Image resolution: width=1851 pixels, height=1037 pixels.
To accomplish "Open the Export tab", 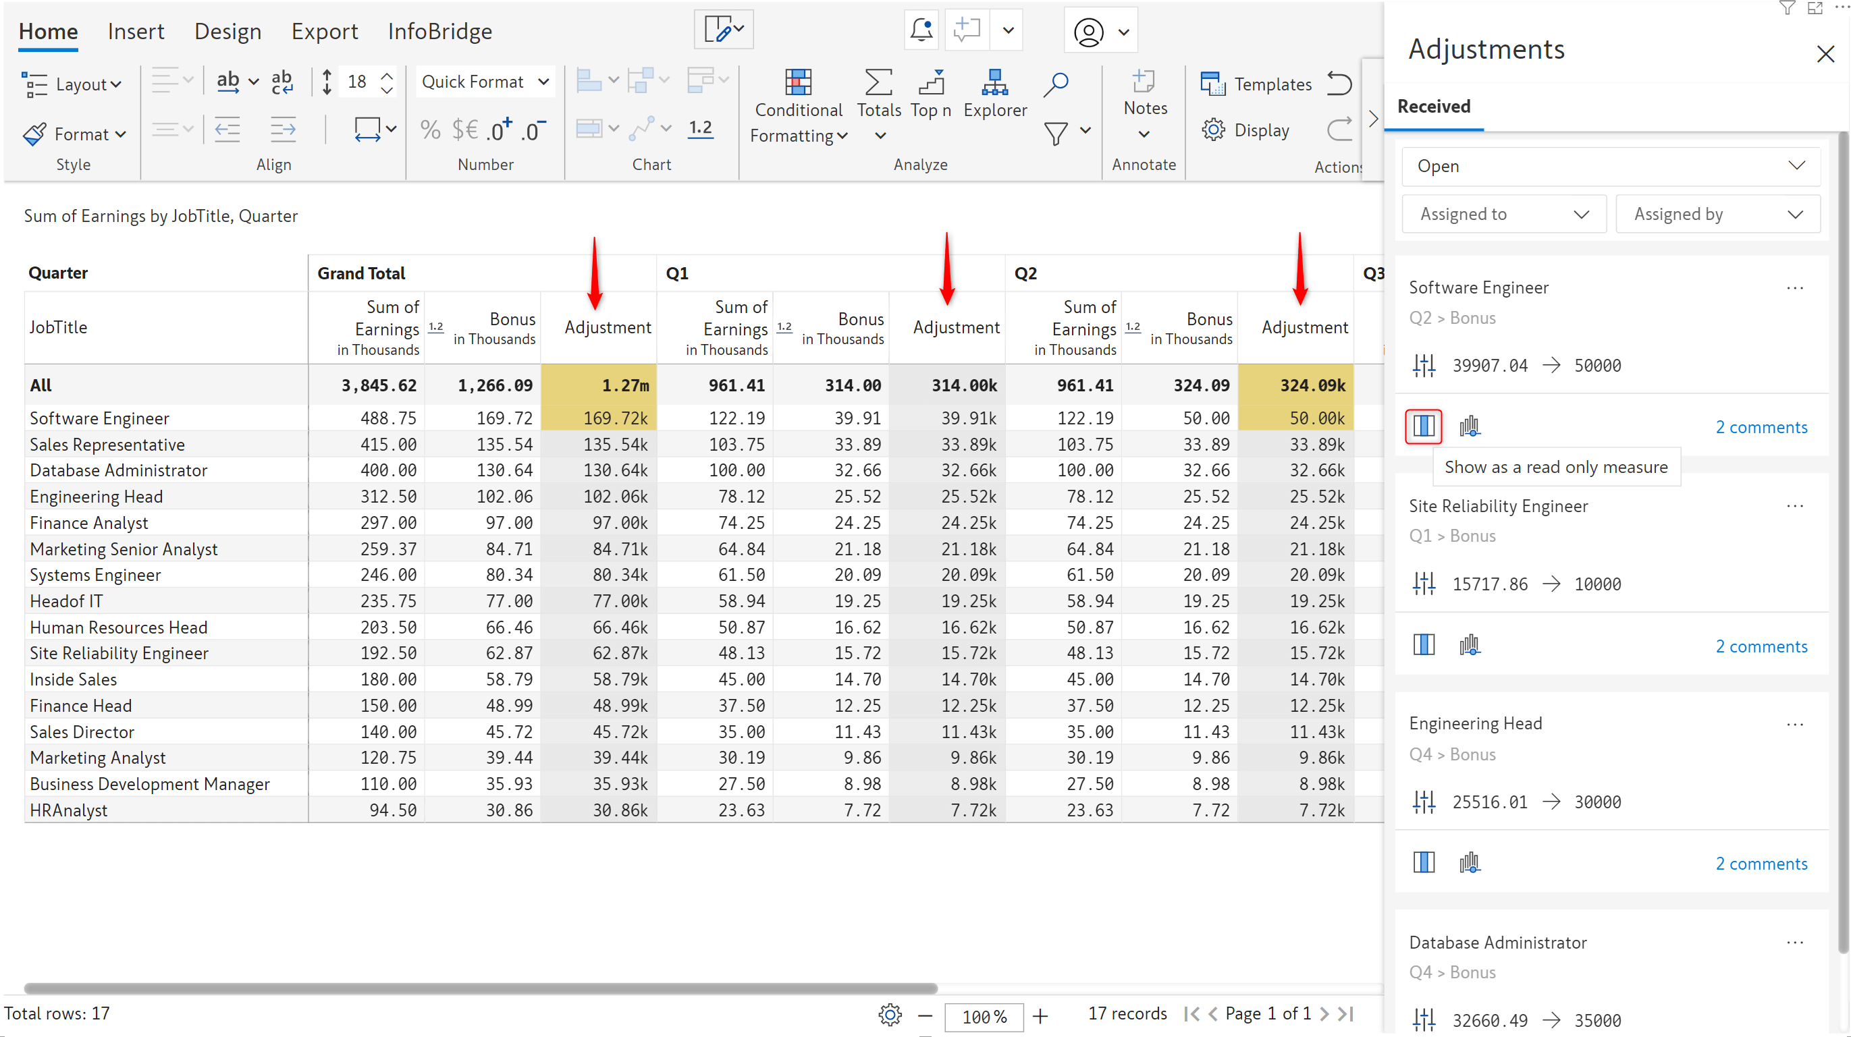I will (x=324, y=32).
